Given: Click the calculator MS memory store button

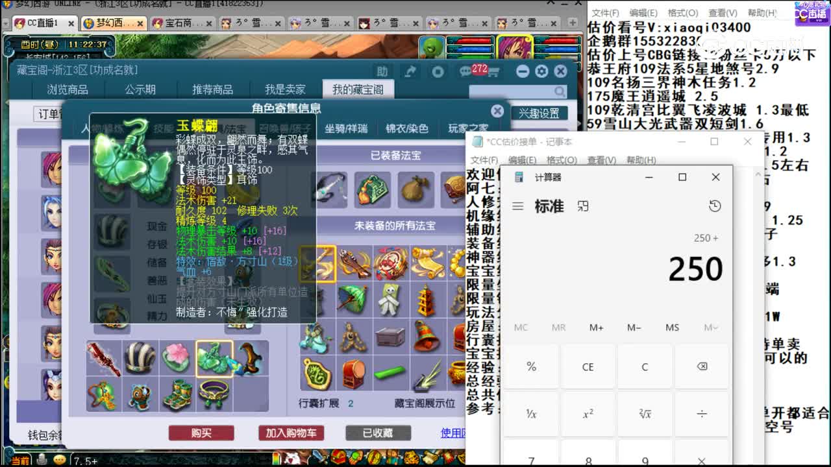Looking at the screenshot, I should (672, 328).
